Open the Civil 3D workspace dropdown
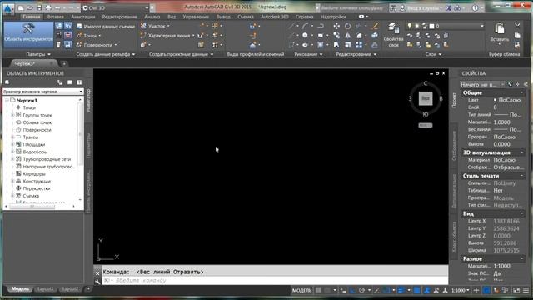 pos(116,7)
